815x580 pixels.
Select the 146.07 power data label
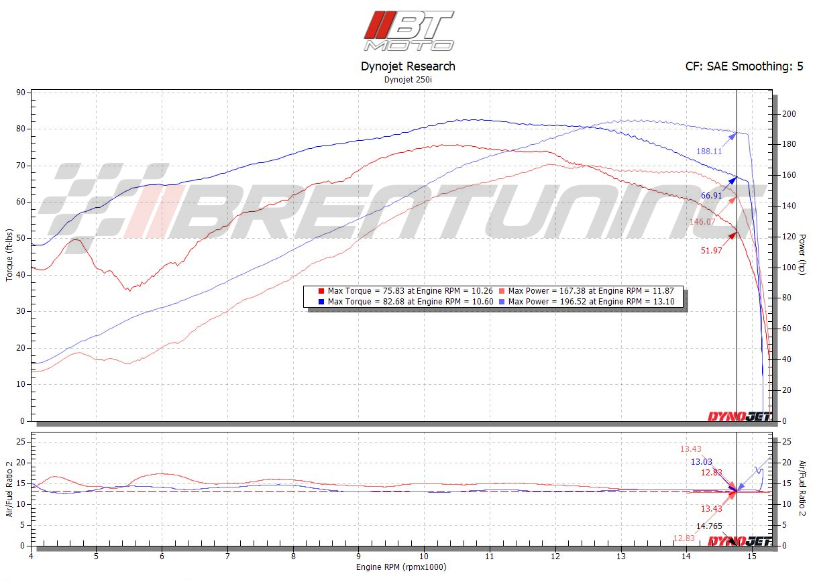point(702,221)
